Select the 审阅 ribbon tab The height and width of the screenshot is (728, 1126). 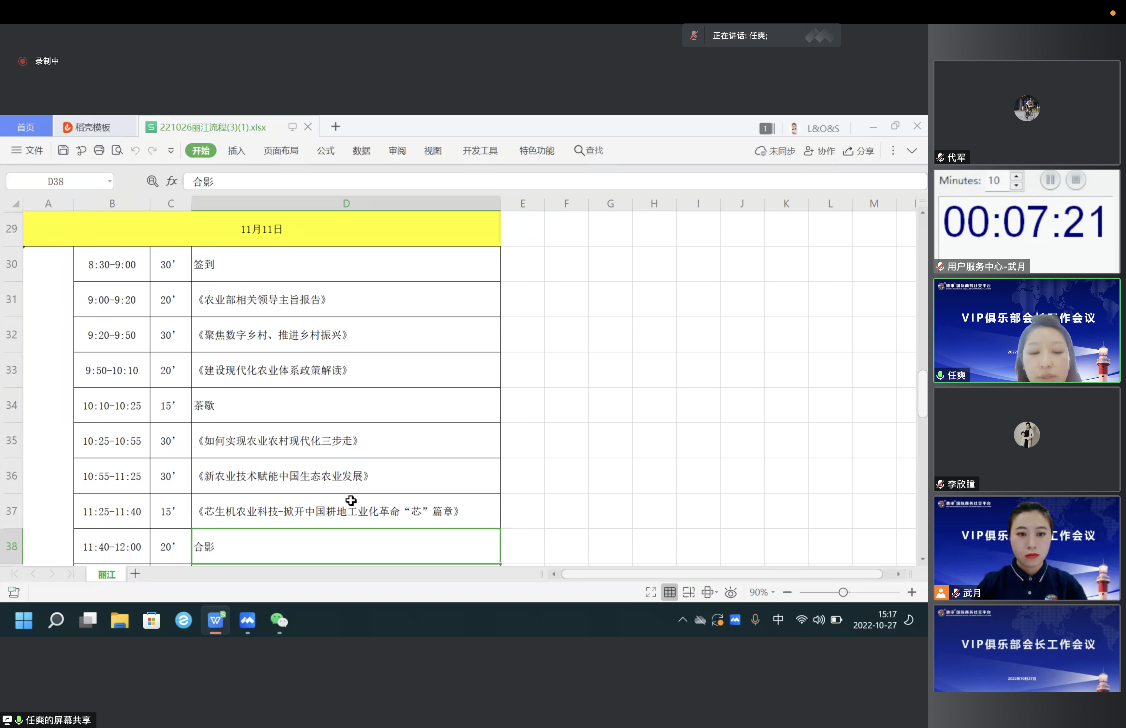click(x=397, y=150)
